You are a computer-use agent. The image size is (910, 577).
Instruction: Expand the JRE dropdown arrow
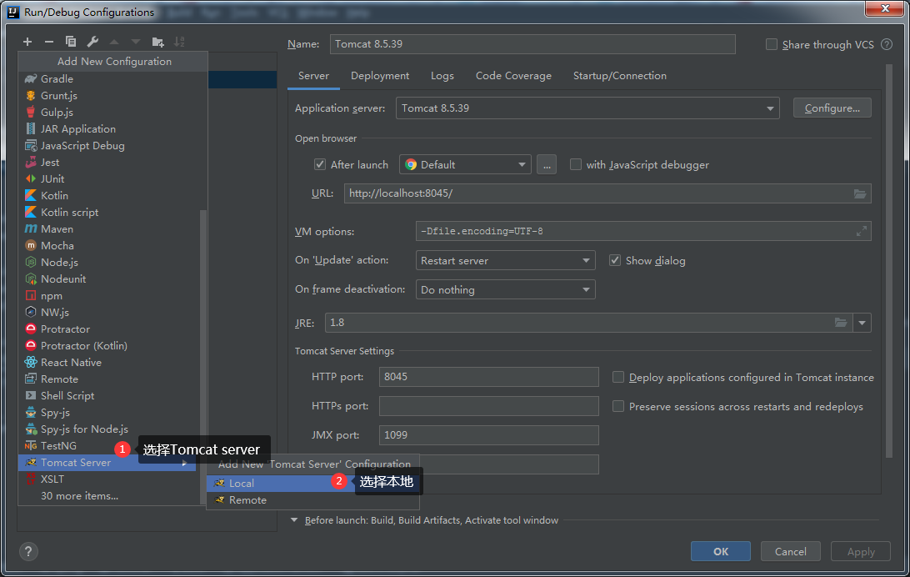pos(862,323)
